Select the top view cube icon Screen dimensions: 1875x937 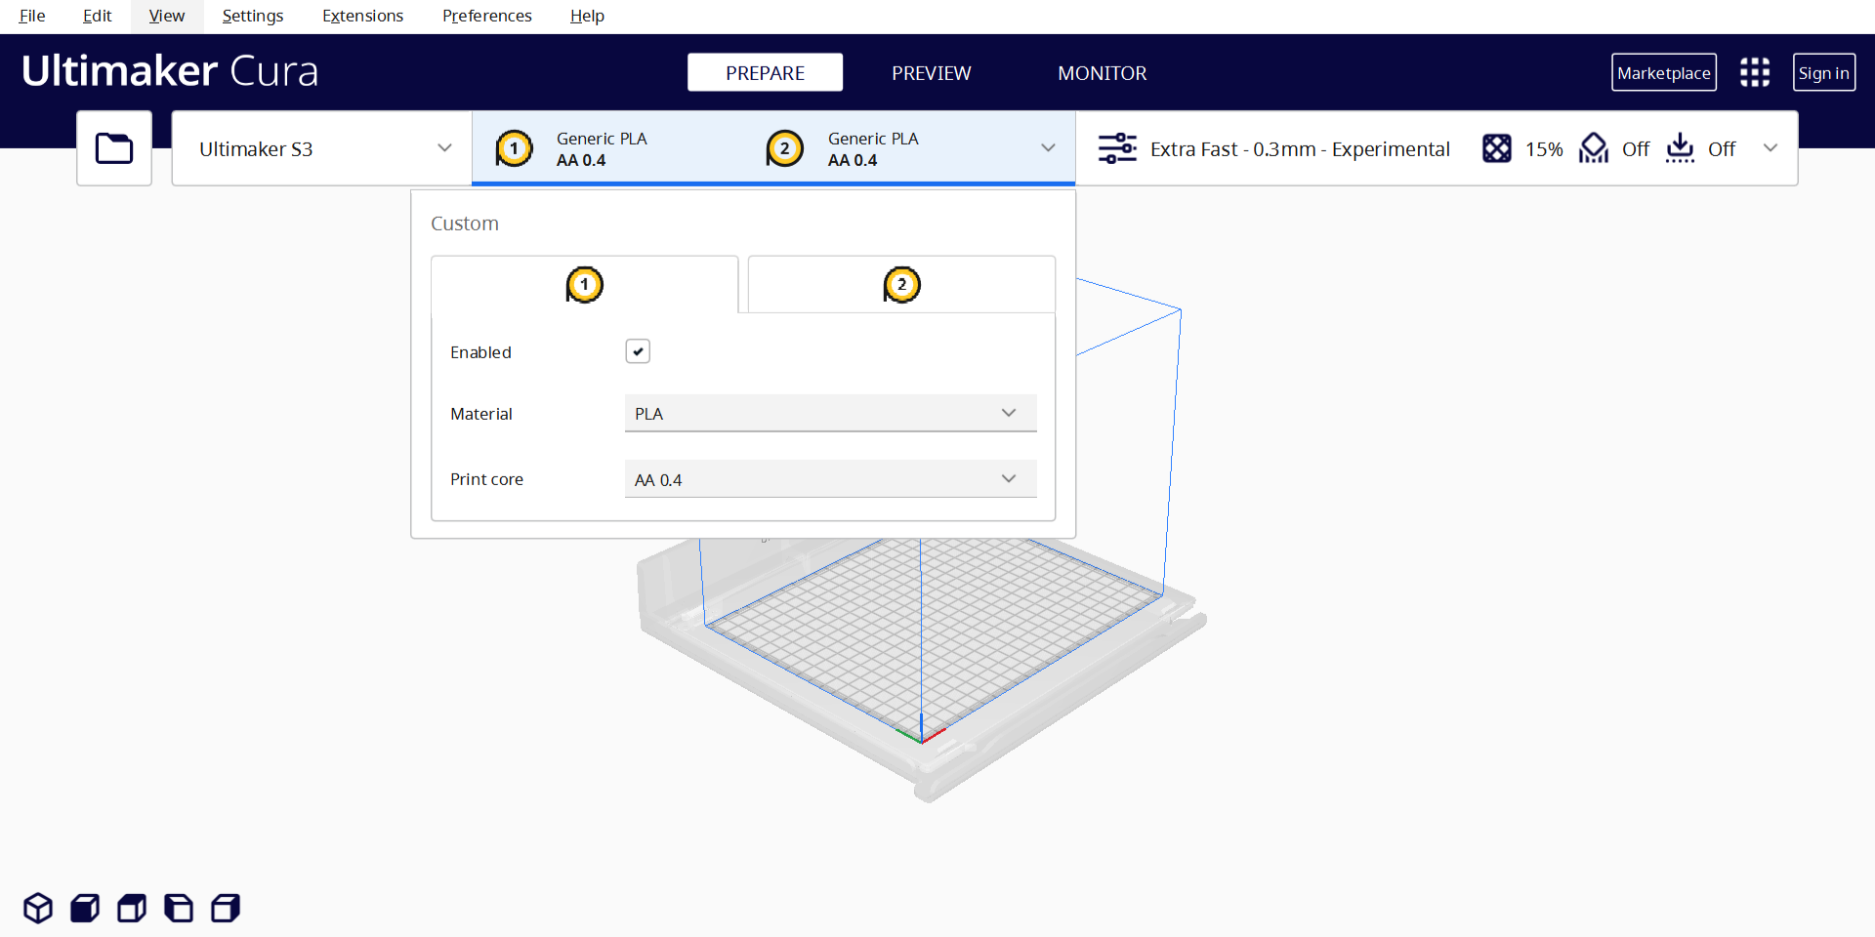tap(132, 908)
